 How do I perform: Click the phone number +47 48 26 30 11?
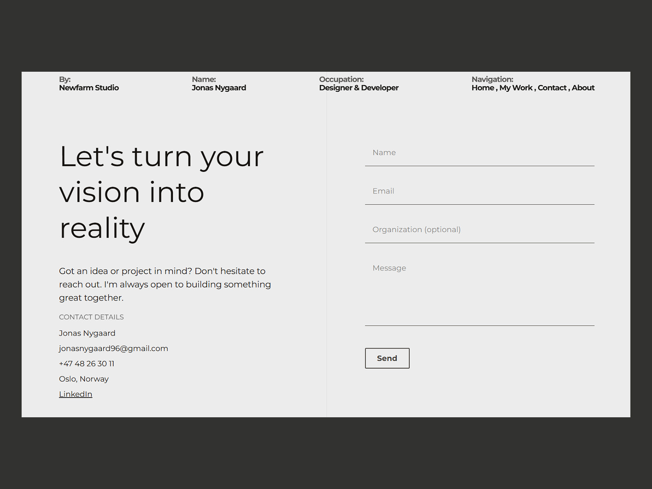tap(86, 363)
